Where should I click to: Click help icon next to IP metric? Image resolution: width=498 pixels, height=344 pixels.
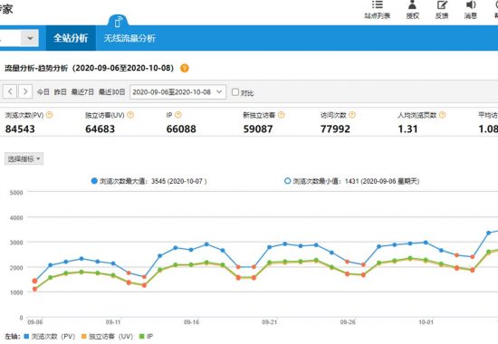(177, 115)
